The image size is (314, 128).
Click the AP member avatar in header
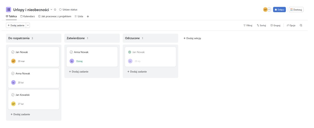click(x=265, y=10)
